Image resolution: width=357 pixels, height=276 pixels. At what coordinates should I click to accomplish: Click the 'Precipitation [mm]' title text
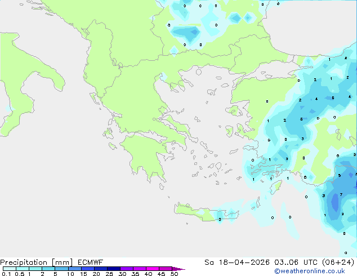36,262
